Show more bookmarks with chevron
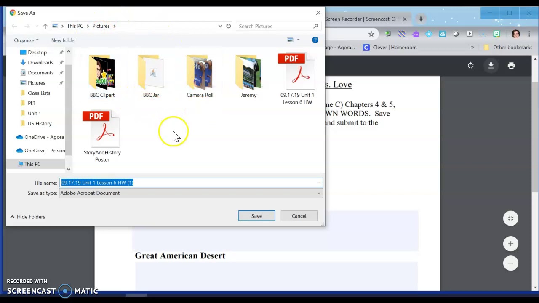Image resolution: width=539 pixels, height=303 pixels. coord(472,48)
